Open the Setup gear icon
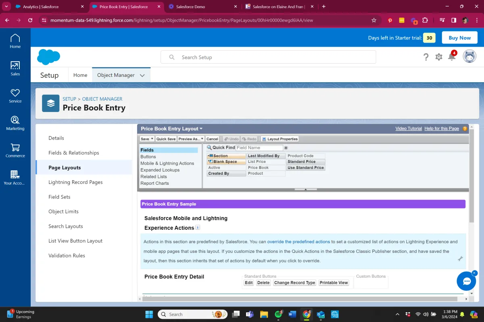484x322 pixels. (x=439, y=57)
